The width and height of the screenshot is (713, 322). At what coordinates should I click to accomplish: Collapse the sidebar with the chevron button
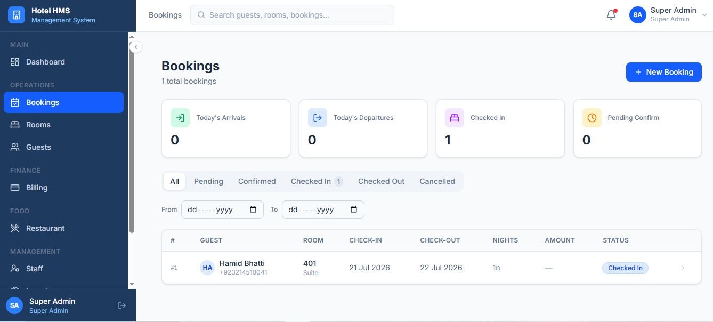[135, 47]
